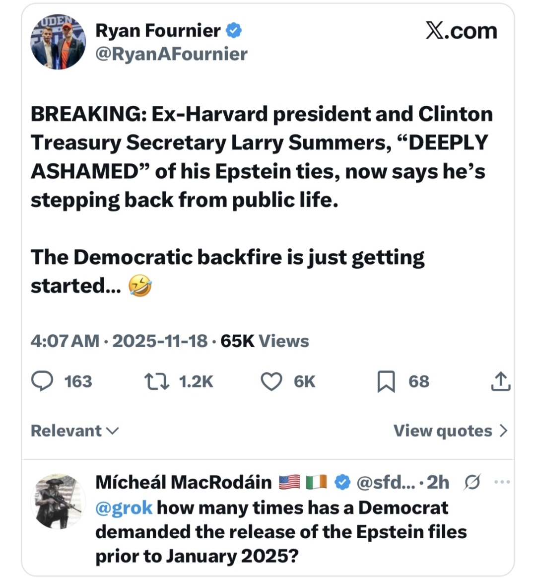Click the reply speech bubble icon
This screenshot has width=536, height=578.
(42, 381)
